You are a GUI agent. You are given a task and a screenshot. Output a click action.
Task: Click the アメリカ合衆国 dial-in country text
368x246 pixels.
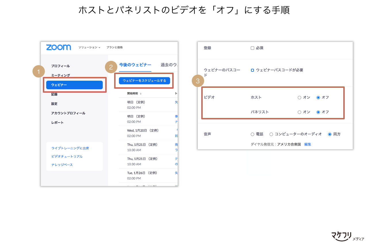tap(289, 144)
